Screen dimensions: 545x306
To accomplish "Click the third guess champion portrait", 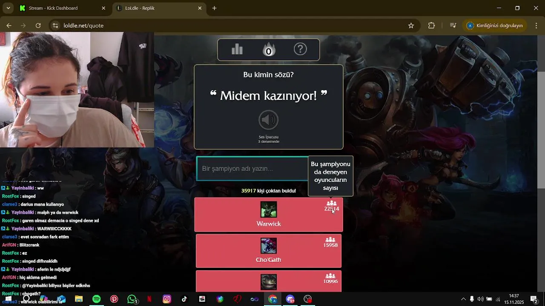I will coord(269,282).
